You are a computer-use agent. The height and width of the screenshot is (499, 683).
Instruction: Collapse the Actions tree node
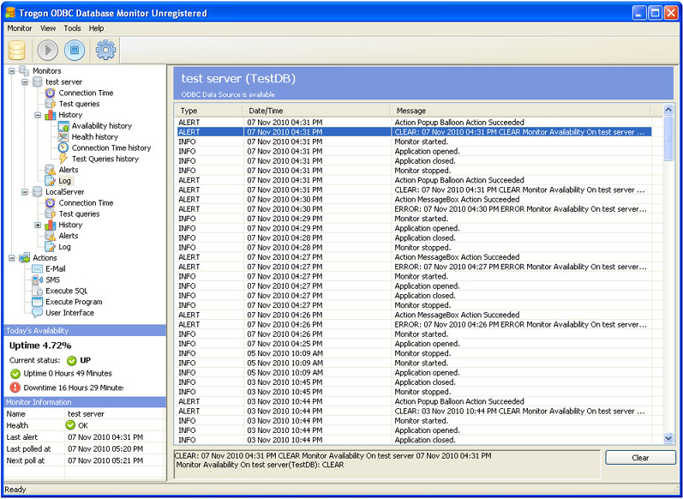pyautogui.click(x=12, y=258)
